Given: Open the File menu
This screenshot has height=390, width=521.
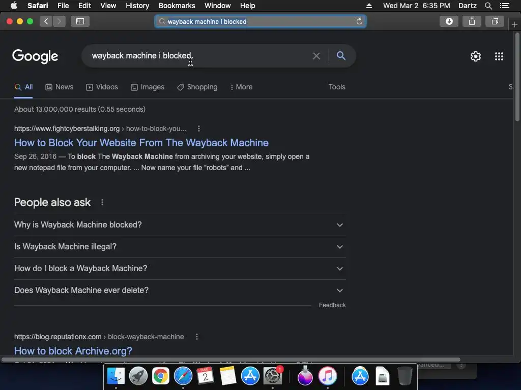Looking at the screenshot, I should point(63,6).
